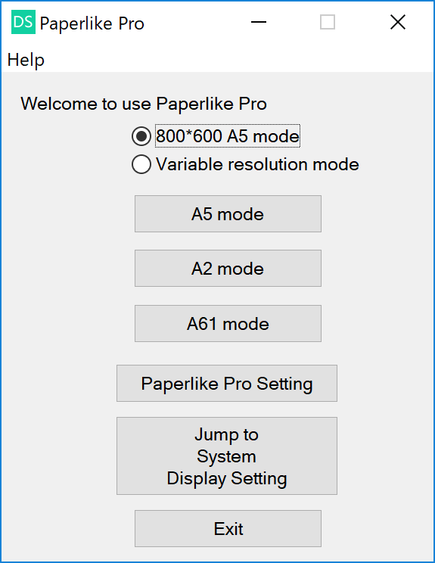The height and width of the screenshot is (563, 435).
Task: Switch display to A5 mode button
Action: 228,214
